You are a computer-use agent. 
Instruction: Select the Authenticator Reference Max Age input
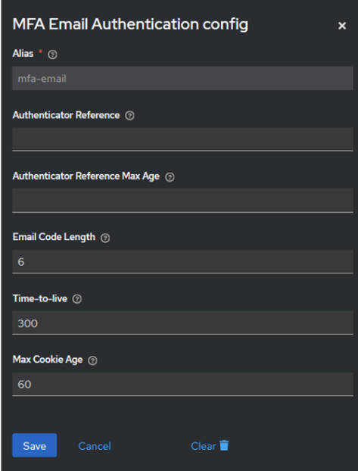182,201
